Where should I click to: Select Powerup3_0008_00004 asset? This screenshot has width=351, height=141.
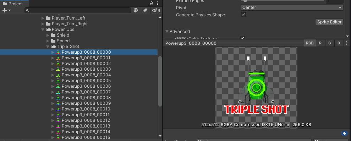86,75
